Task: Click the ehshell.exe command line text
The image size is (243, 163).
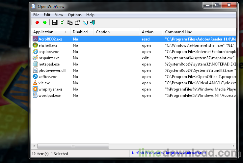Action: coord(200,45)
